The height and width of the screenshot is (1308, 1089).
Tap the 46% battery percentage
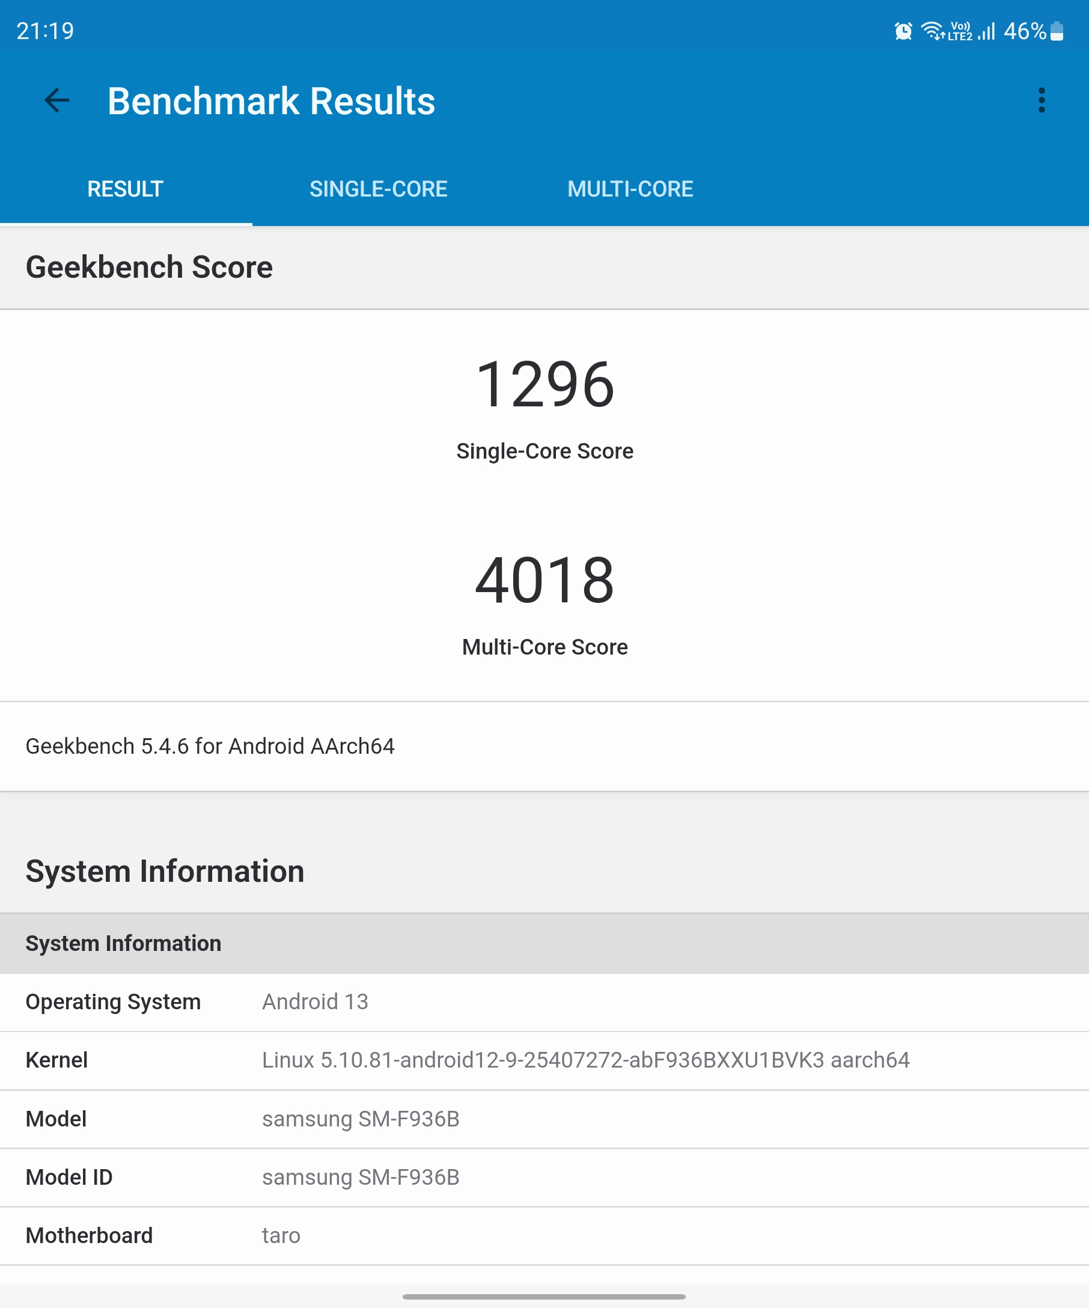click(x=1025, y=31)
